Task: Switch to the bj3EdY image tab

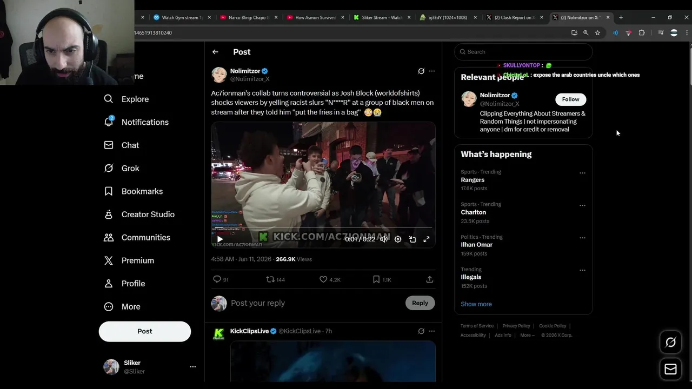Action: [x=448, y=17]
